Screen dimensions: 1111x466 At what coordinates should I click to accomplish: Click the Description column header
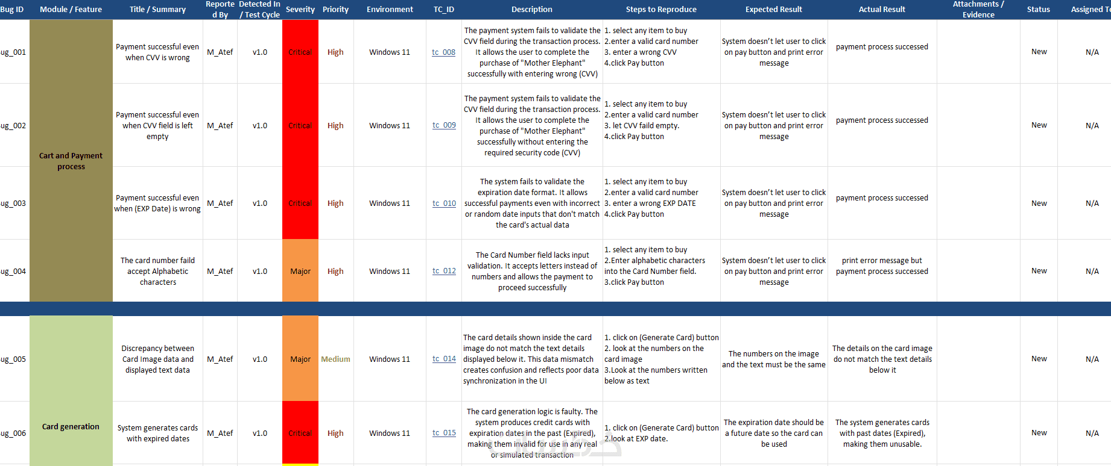532,10
